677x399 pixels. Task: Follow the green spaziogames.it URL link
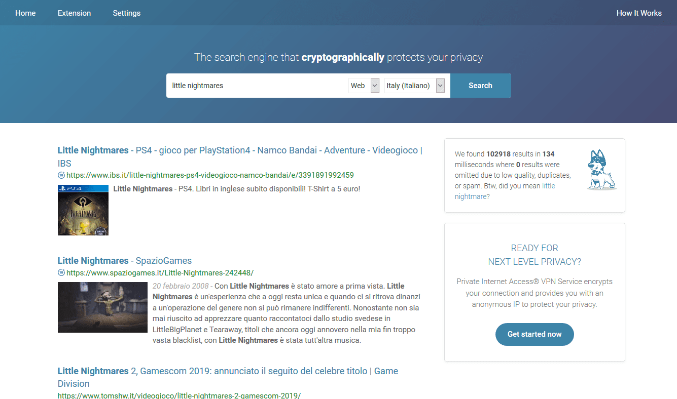[160, 272]
